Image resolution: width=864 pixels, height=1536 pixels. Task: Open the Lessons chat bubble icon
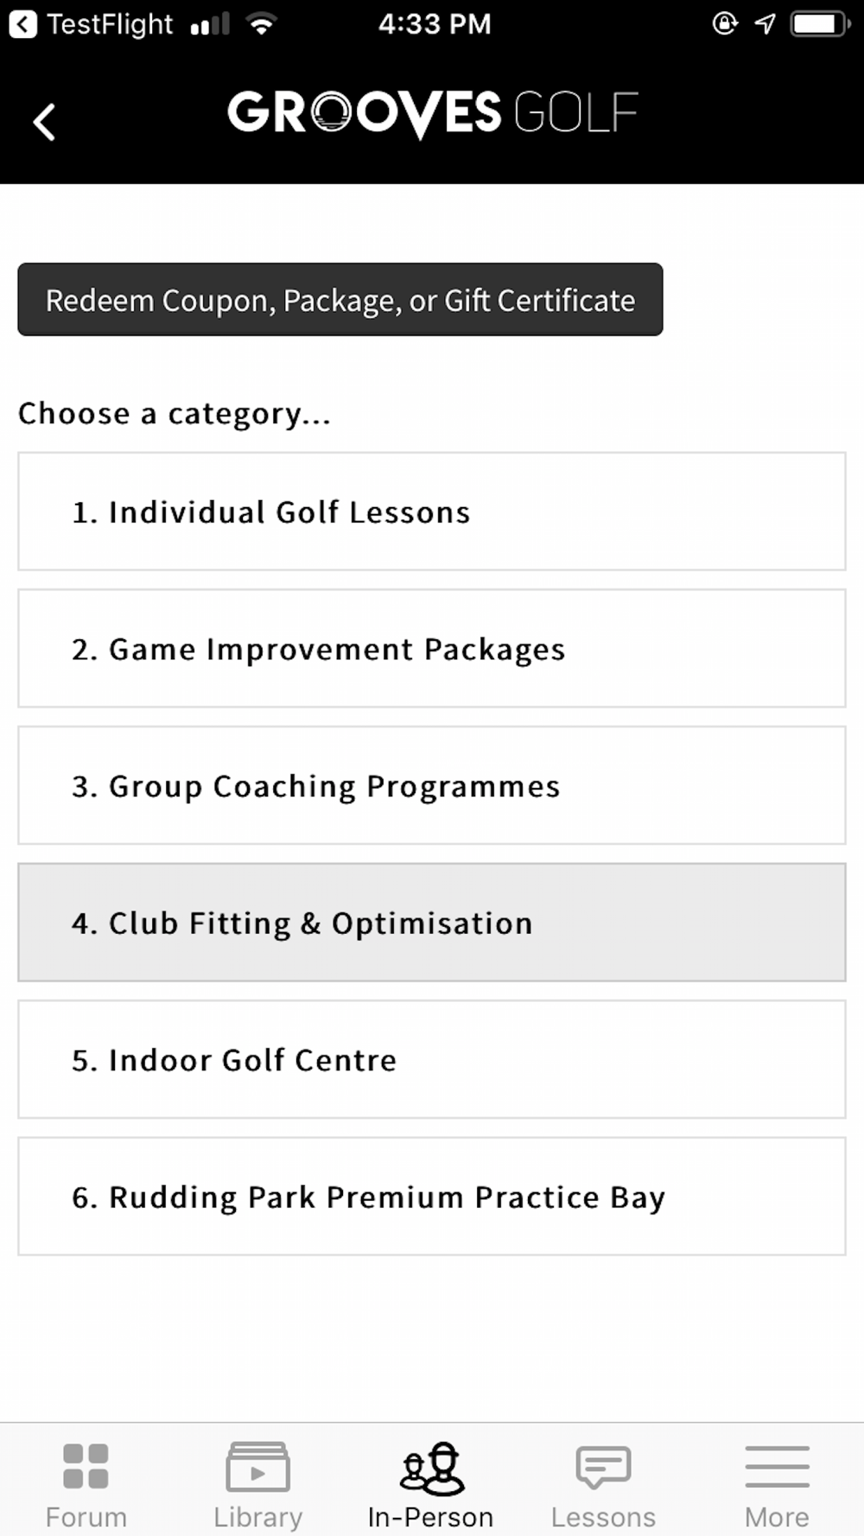coord(603,1467)
